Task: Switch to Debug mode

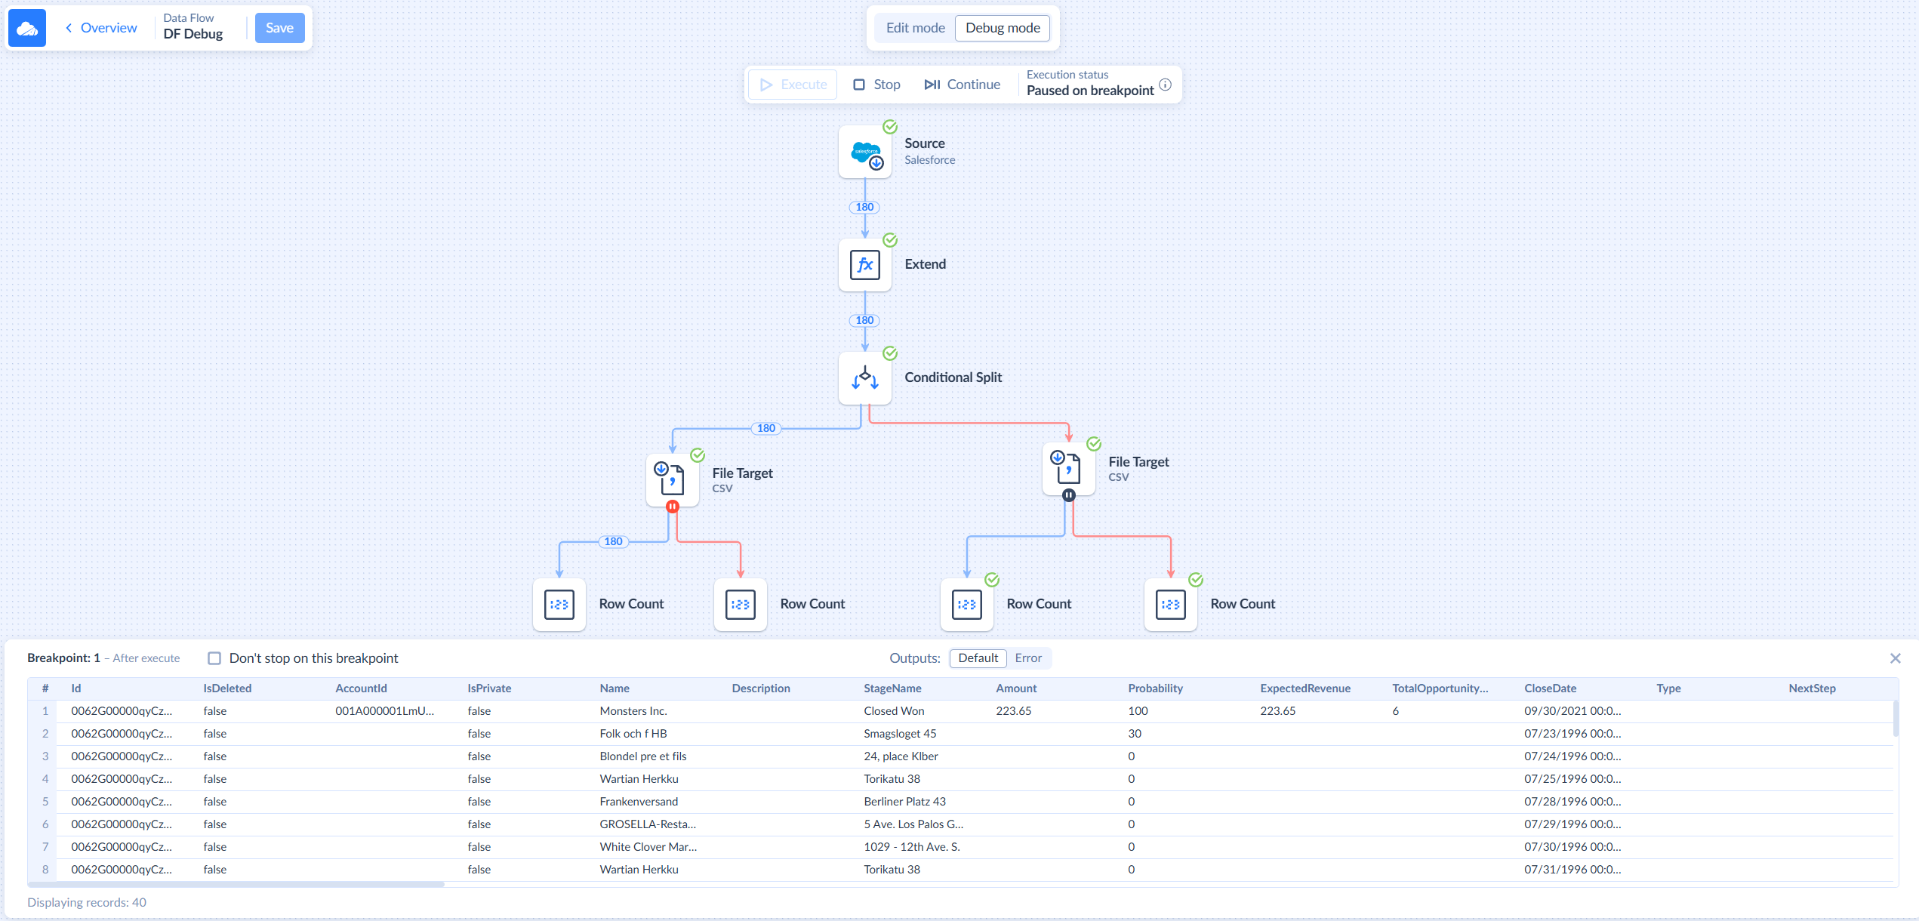Action: pyautogui.click(x=1003, y=28)
